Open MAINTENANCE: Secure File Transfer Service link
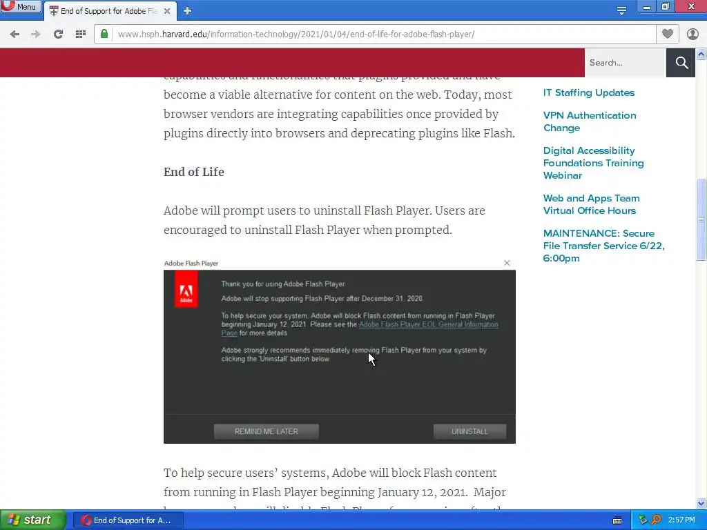Viewport: 707px width, 530px height. point(603,246)
